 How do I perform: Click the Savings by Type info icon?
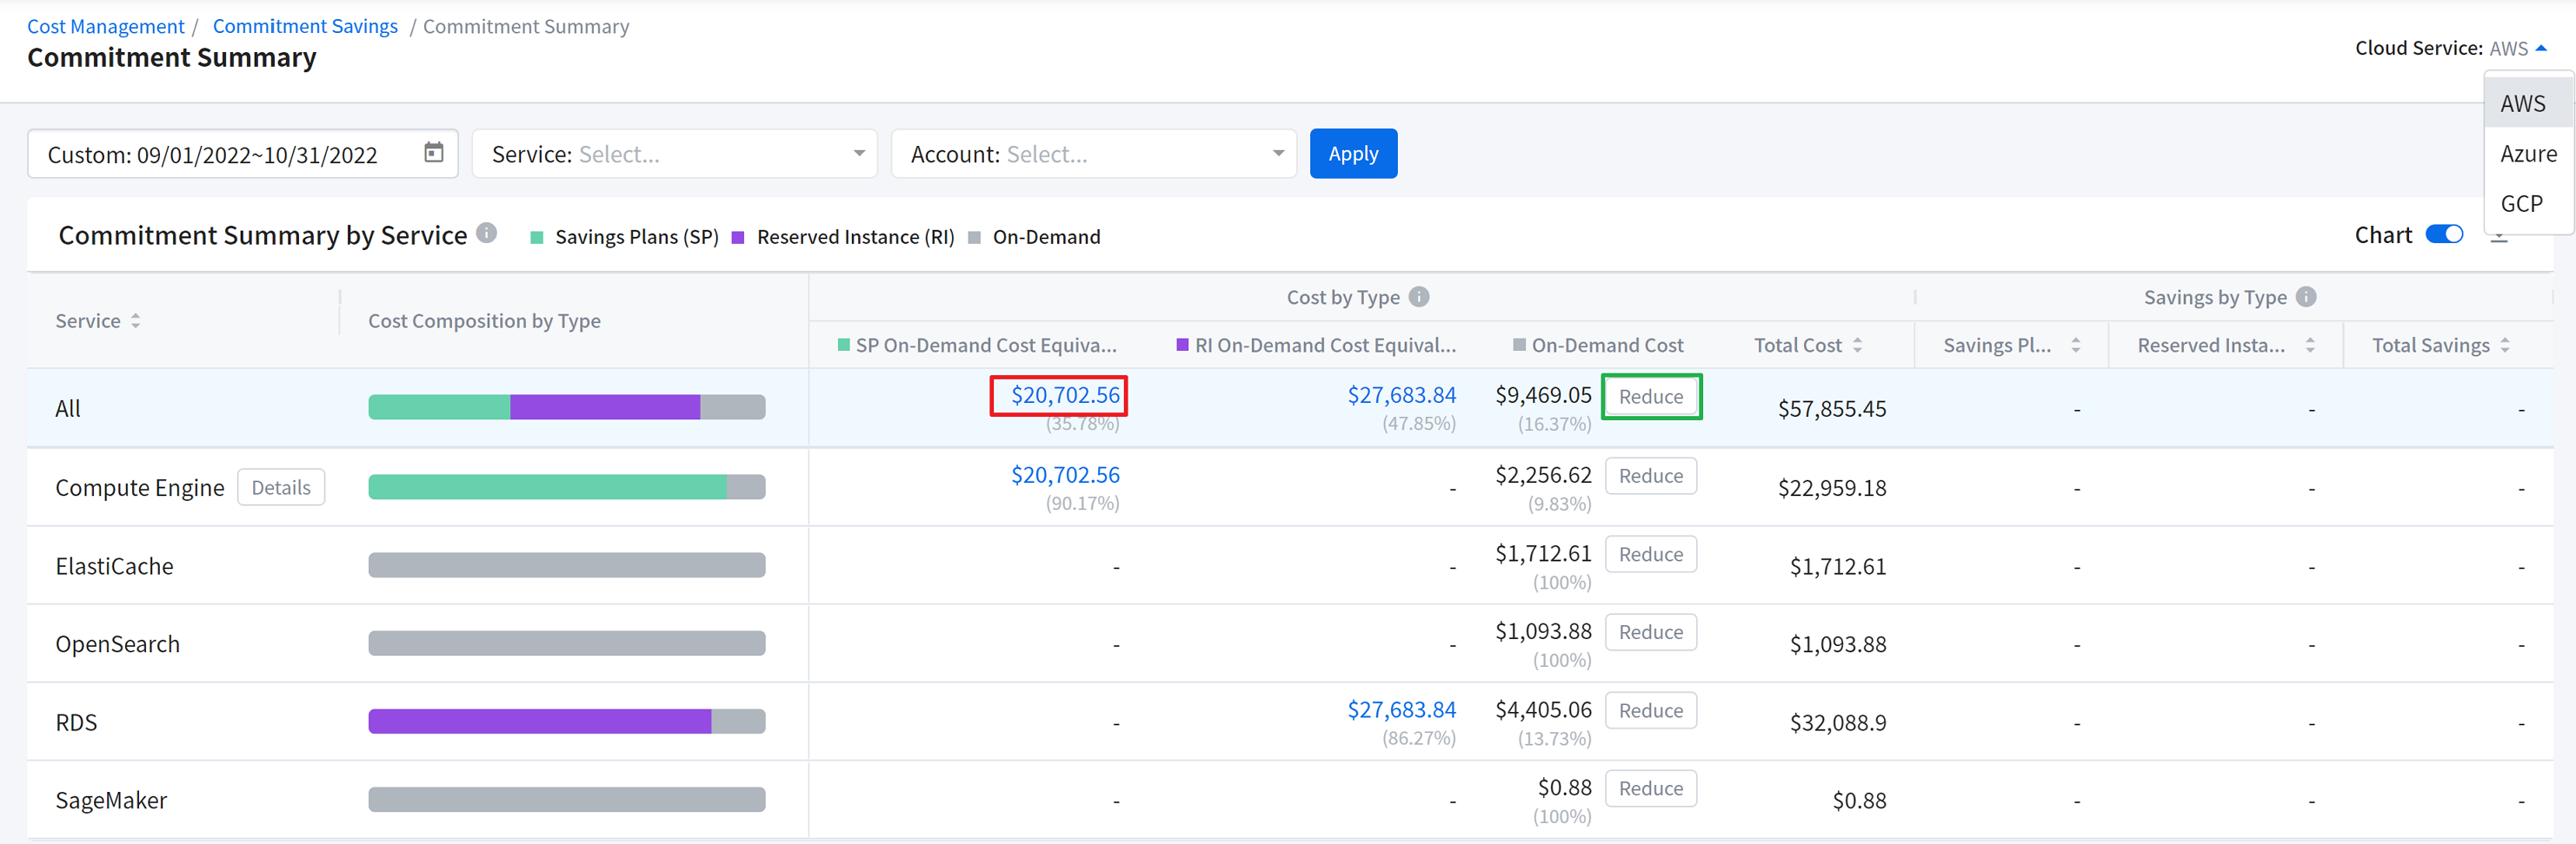2305,297
